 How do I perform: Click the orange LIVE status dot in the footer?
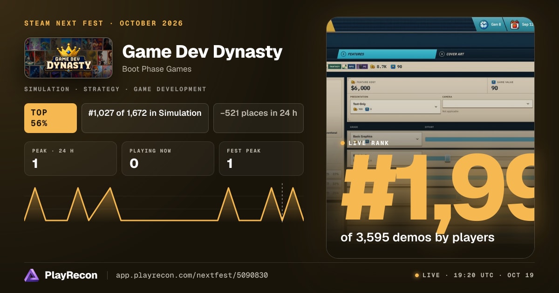(x=417, y=275)
